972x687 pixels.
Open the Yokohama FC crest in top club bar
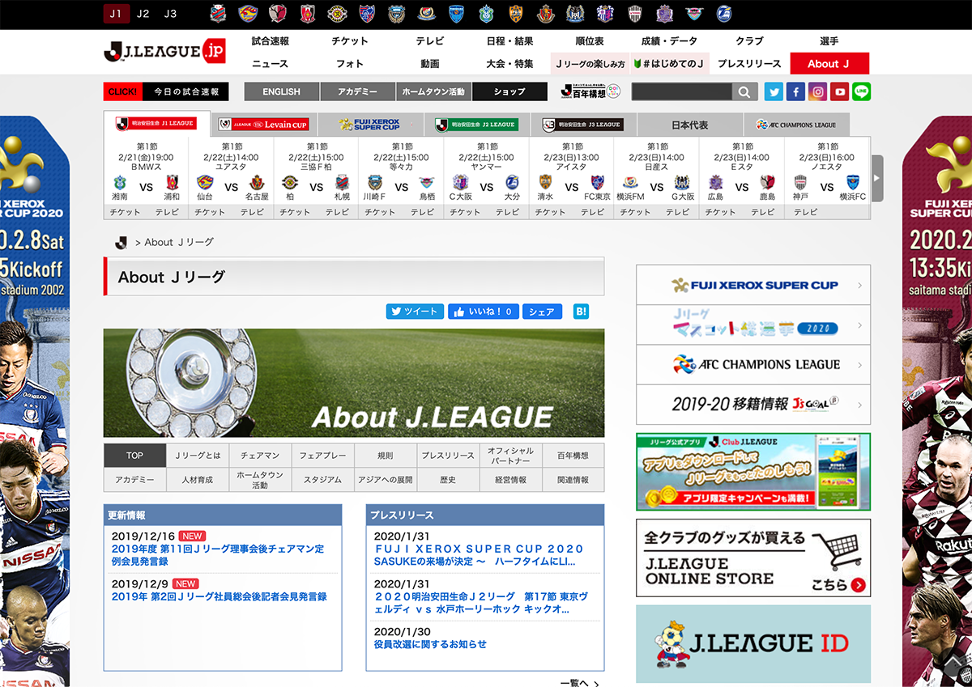point(457,13)
